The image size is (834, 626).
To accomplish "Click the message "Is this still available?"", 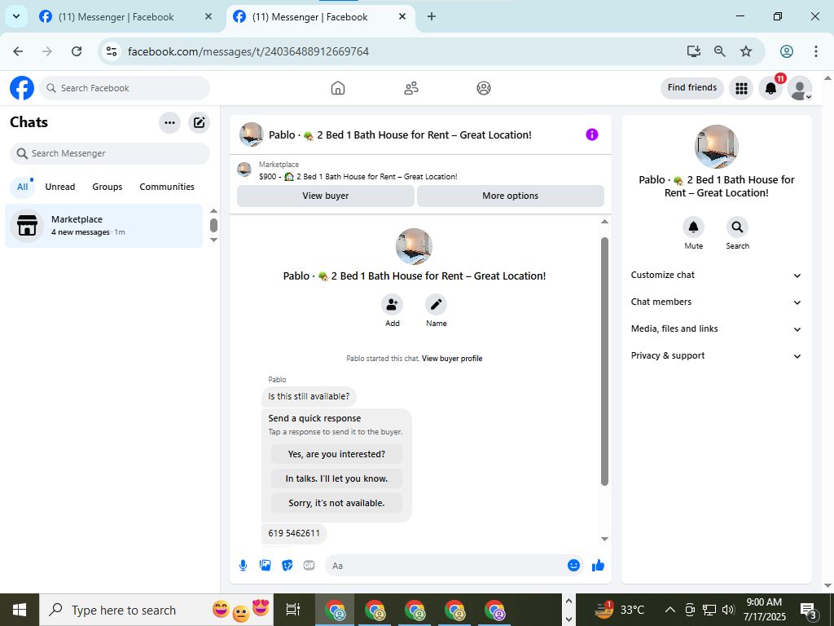I will tap(309, 397).
